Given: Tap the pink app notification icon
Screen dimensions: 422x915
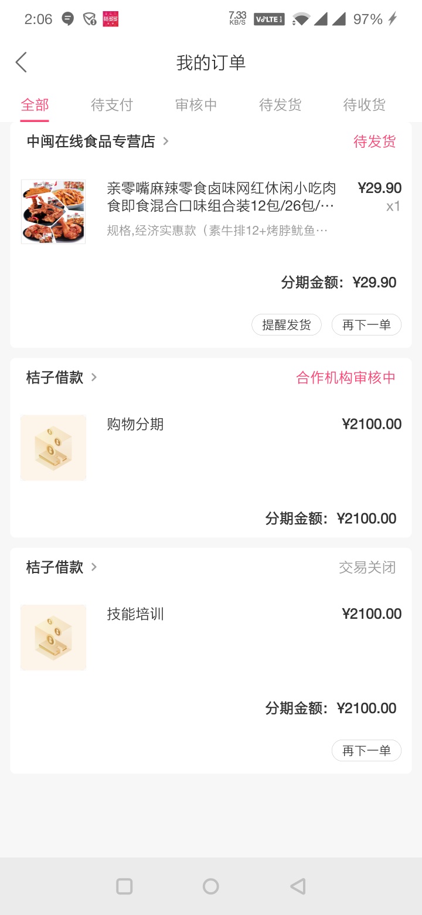Looking at the screenshot, I should point(110,19).
